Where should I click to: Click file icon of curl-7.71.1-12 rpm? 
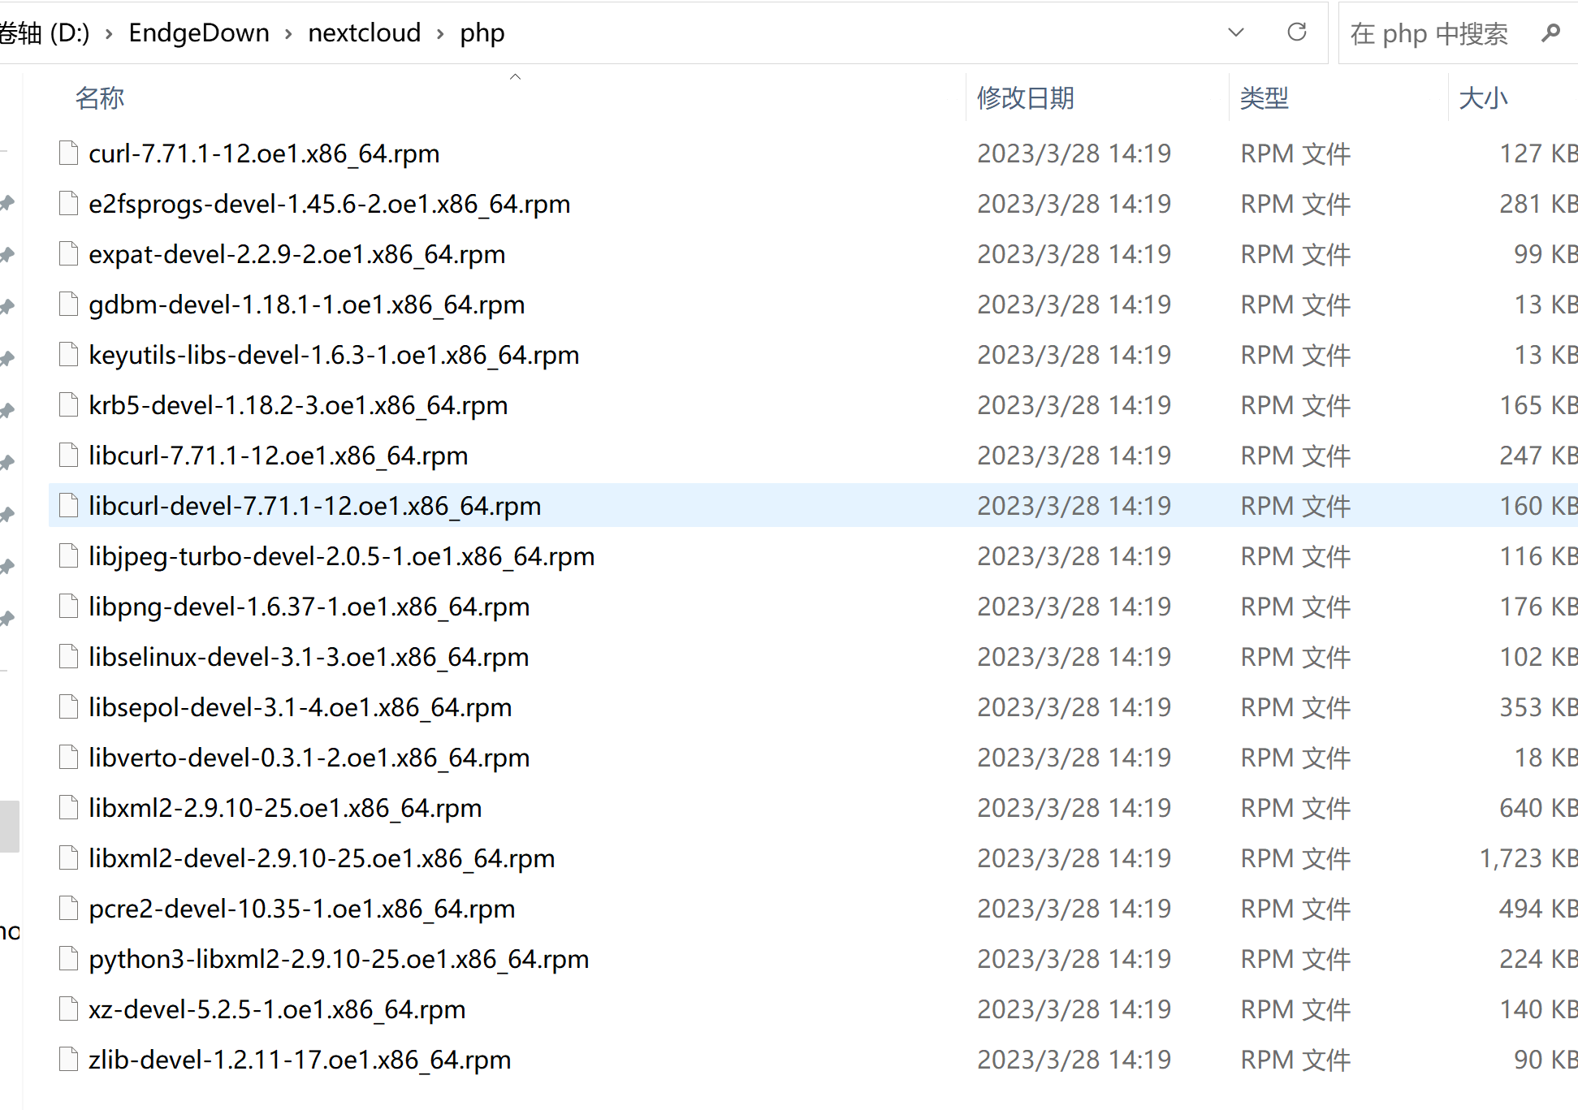point(69,153)
